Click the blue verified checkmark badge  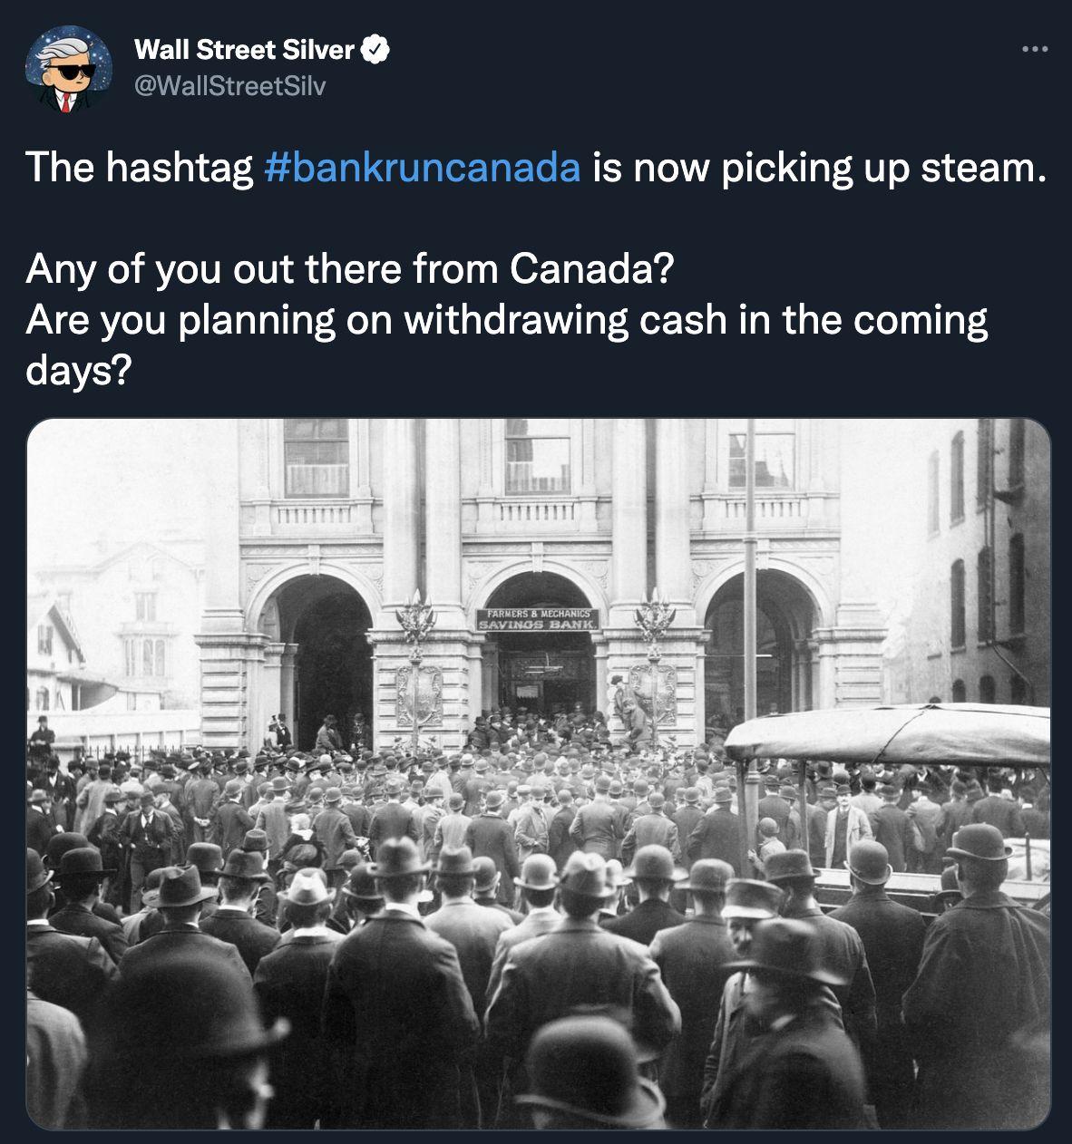[x=375, y=51]
